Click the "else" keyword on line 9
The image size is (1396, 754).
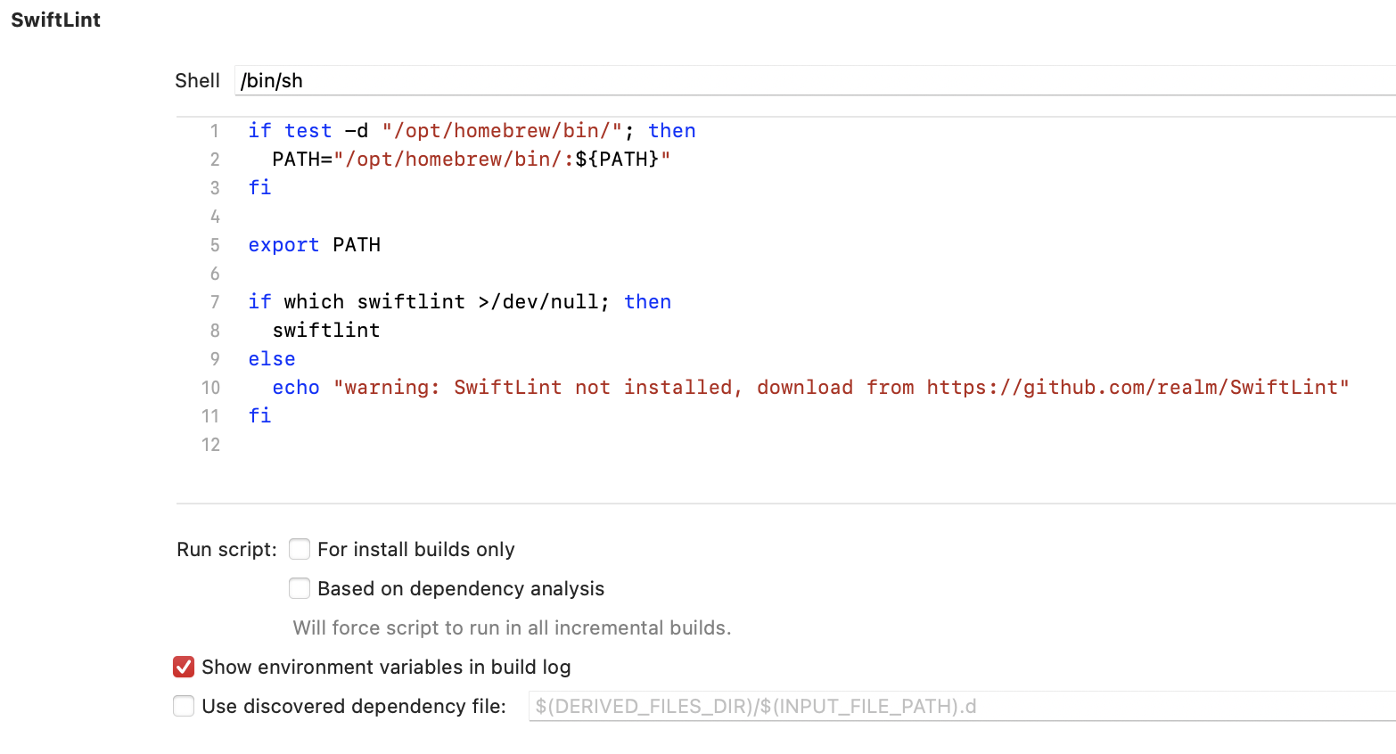pos(272,358)
